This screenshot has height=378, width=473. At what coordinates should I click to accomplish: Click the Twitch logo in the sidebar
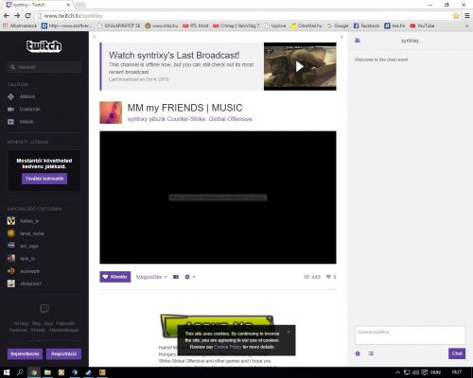pyautogui.click(x=44, y=46)
